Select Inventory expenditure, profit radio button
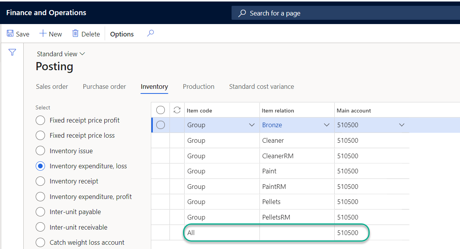The height and width of the screenshot is (249, 460). click(x=40, y=197)
